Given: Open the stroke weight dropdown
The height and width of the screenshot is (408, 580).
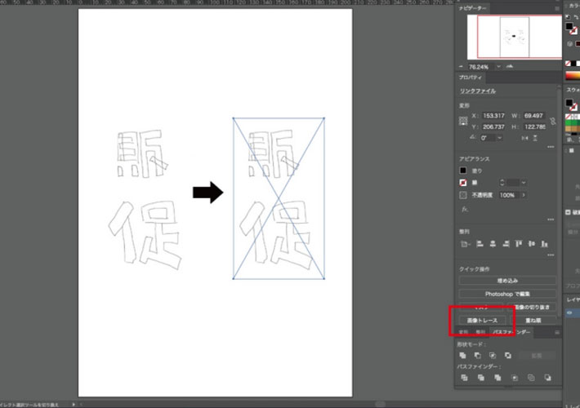Looking at the screenshot, I should (x=524, y=182).
